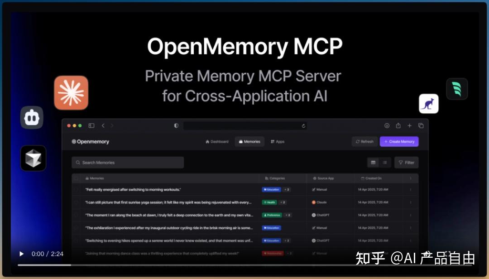The image size is (489, 279).
Task: Open the Dashboard tab
Action: (217, 141)
